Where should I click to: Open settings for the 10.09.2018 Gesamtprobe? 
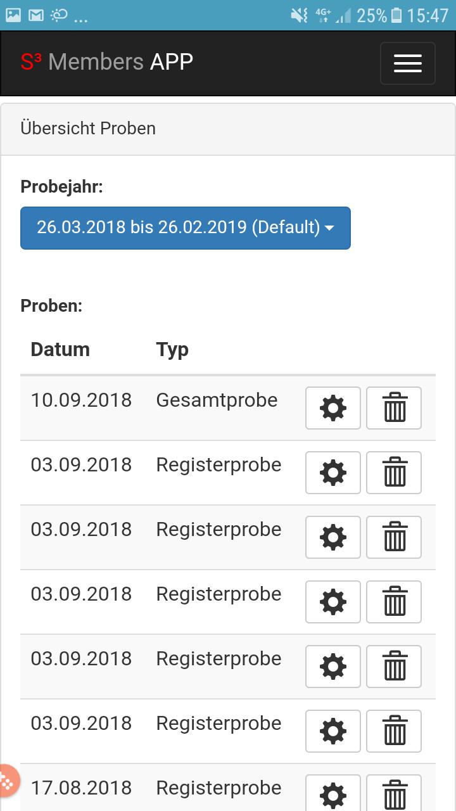tap(333, 408)
